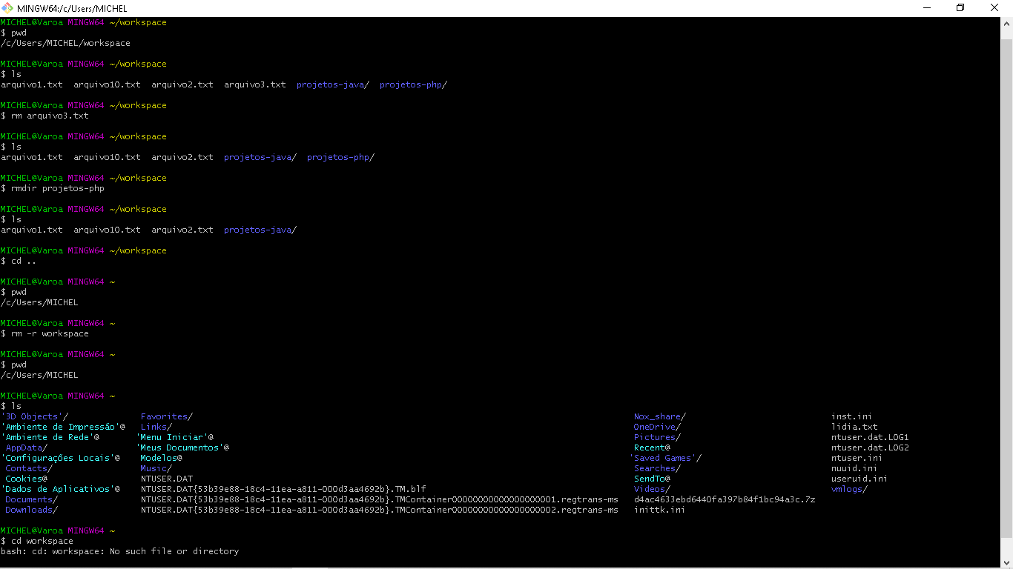Click the Links directory entry

point(156,427)
